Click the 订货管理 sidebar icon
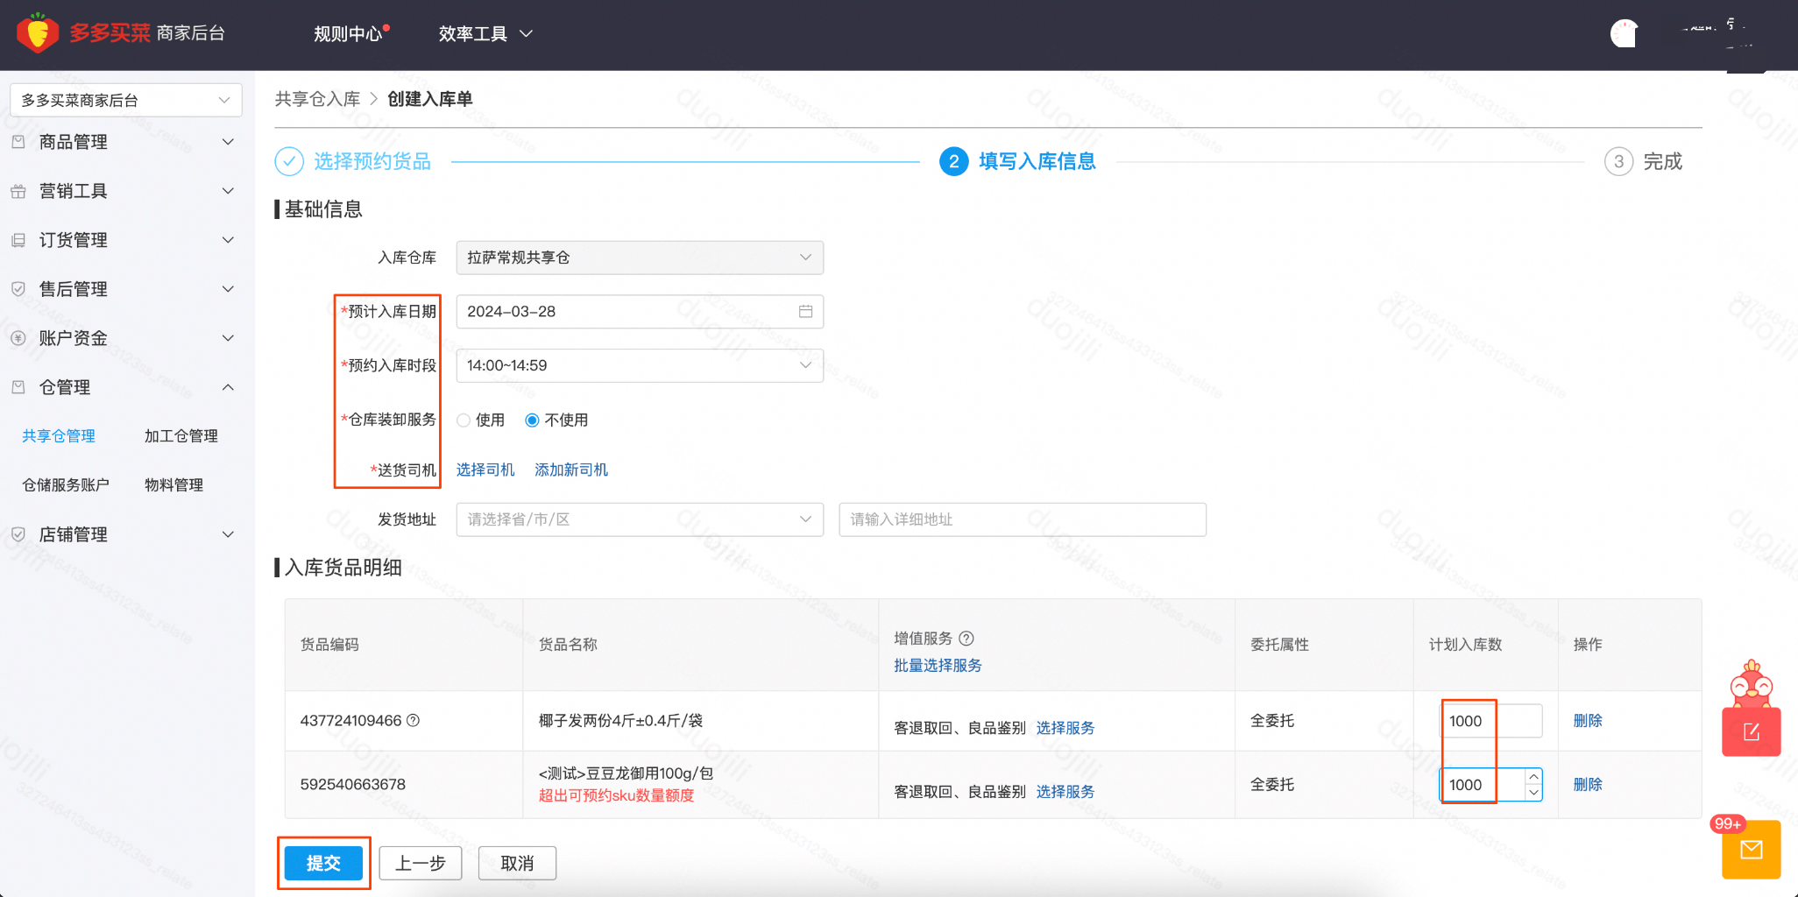 [x=18, y=240]
